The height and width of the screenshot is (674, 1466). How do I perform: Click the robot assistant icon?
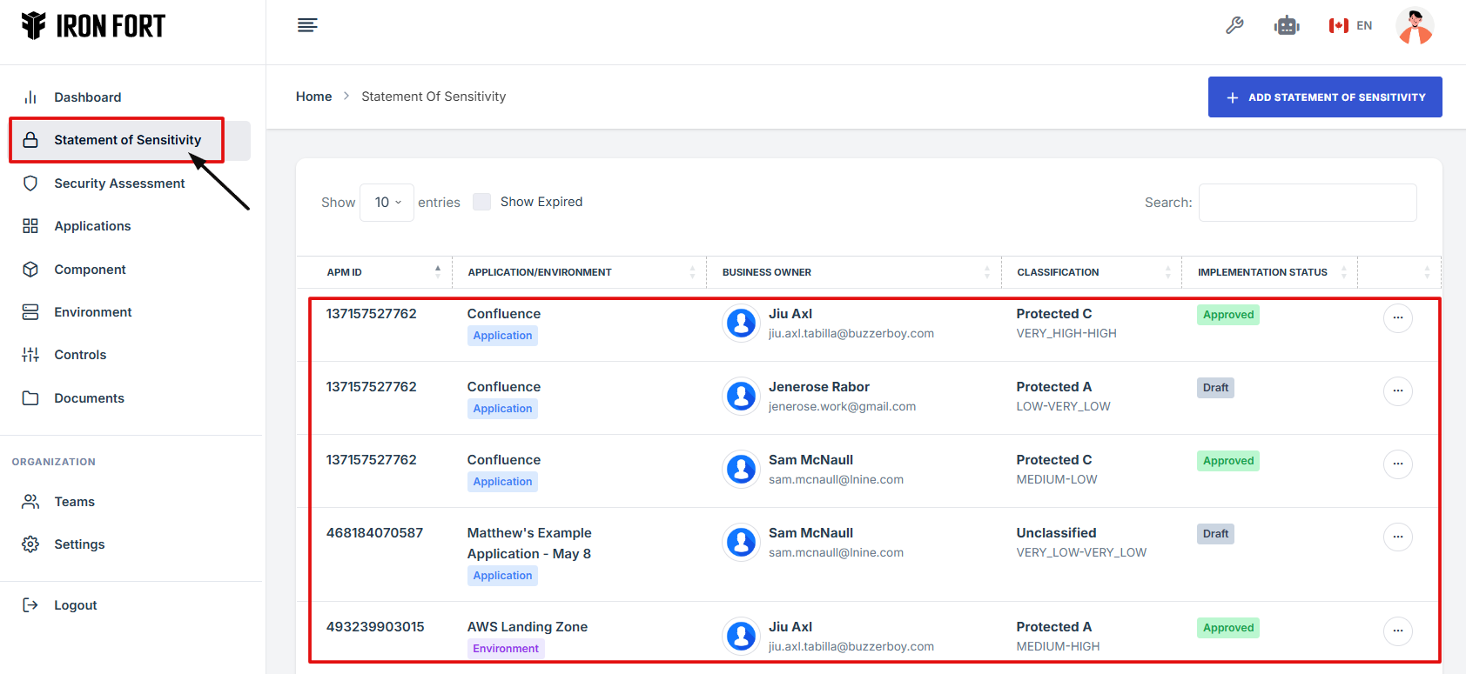1286,26
